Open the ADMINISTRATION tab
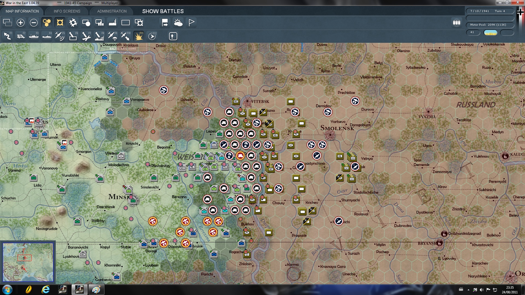Viewport: 525px width, 295px height. pos(112,11)
